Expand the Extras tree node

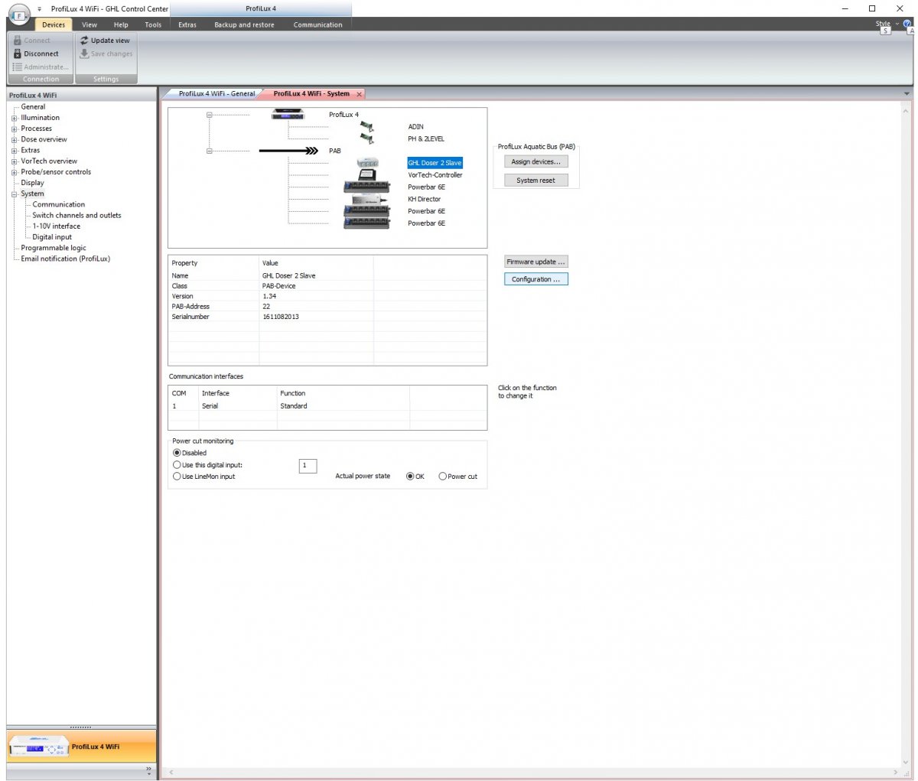[14, 151]
